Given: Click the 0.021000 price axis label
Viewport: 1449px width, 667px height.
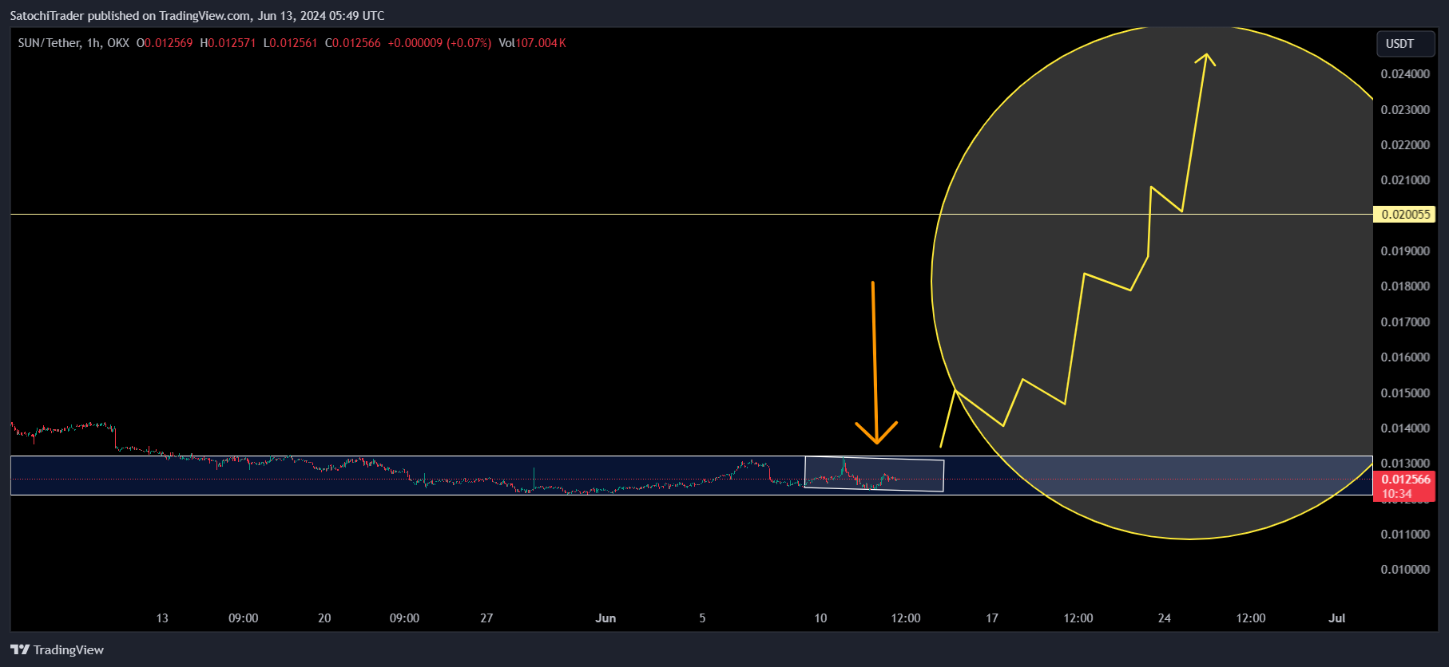Looking at the screenshot, I should [1405, 180].
